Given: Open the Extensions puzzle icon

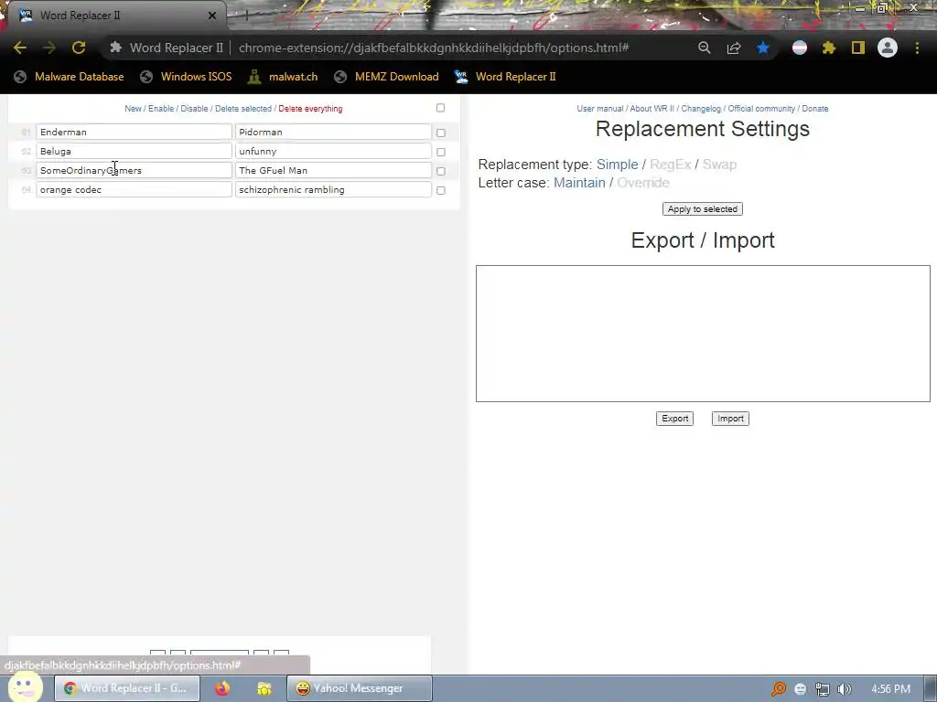Looking at the screenshot, I should click(828, 48).
